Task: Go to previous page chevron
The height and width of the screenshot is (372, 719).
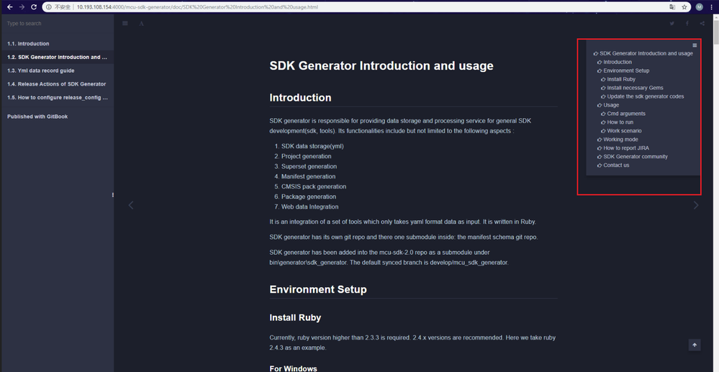Action: pyautogui.click(x=131, y=205)
